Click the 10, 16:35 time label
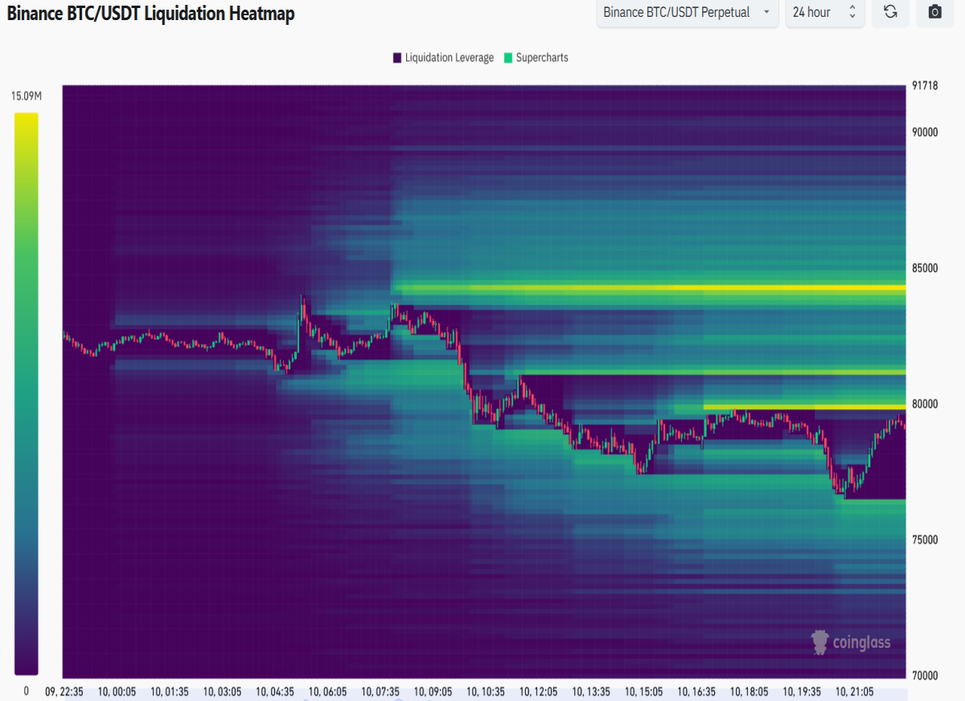965x701 pixels. [696, 691]
